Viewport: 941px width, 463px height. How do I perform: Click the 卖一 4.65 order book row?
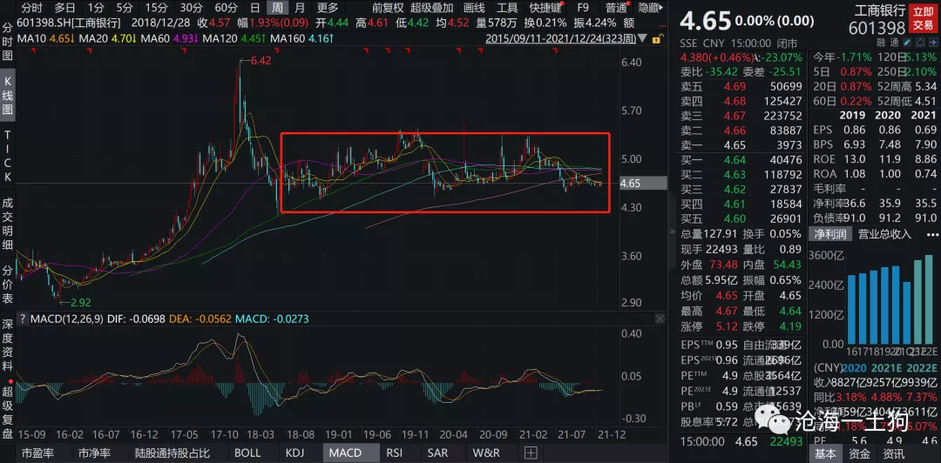point(741,145)
